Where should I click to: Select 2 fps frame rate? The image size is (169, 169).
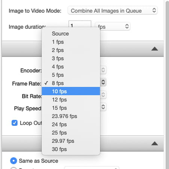(x=71, y=50)
